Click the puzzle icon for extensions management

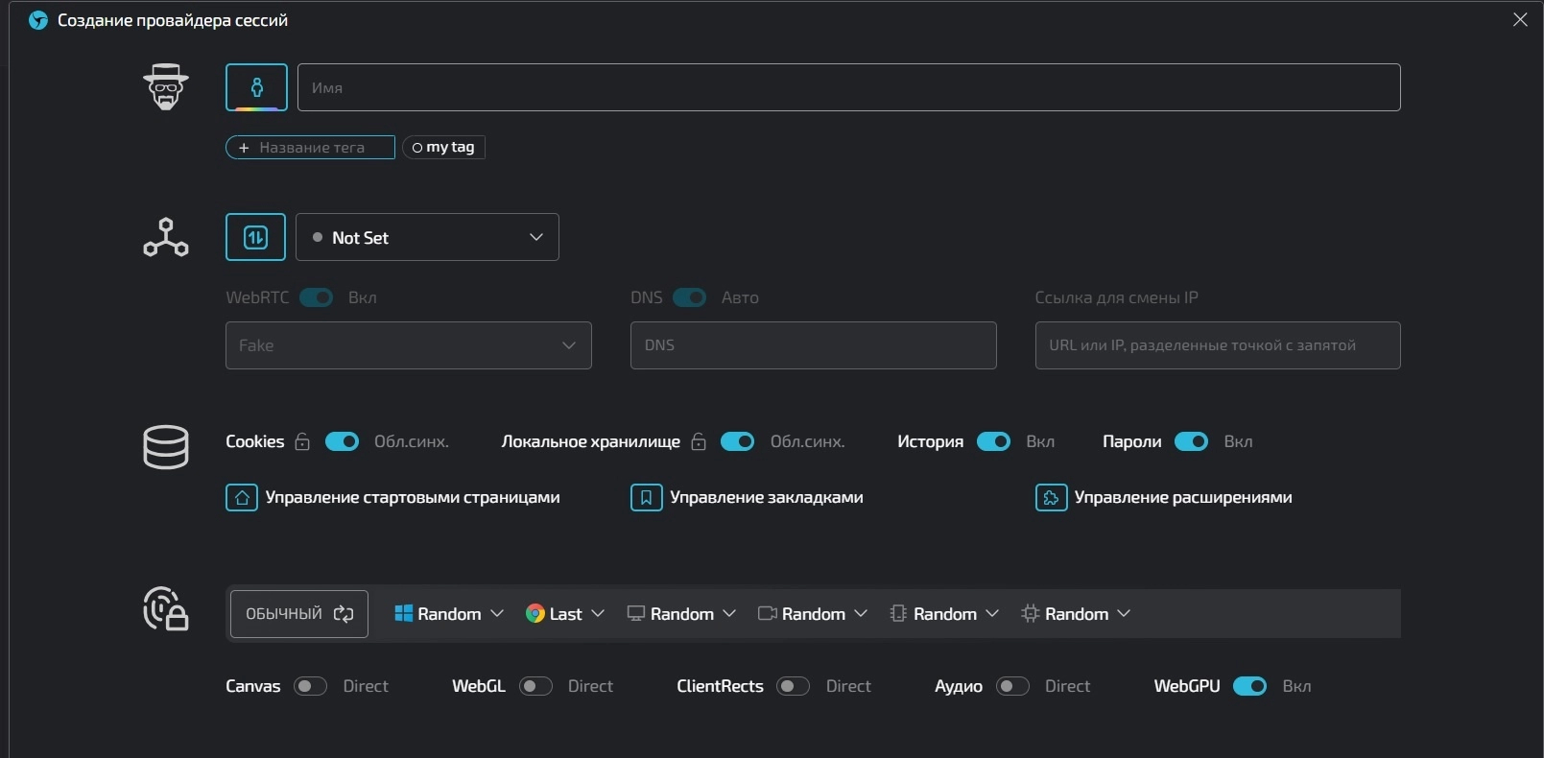(x=1051, y=497)
